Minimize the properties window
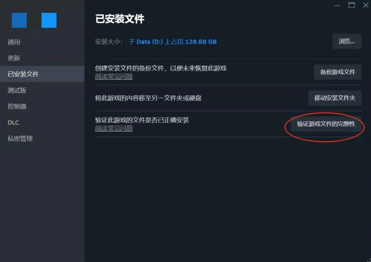Viewport: 371px width, 262px height. (337, 6)
